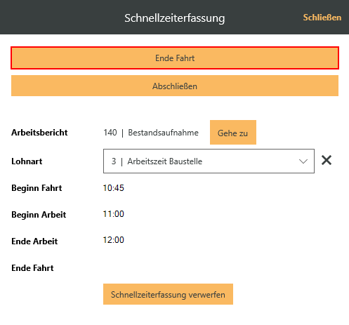
Task: Click the Beginn Fahrt label
Action: click(x=37, y=188)
